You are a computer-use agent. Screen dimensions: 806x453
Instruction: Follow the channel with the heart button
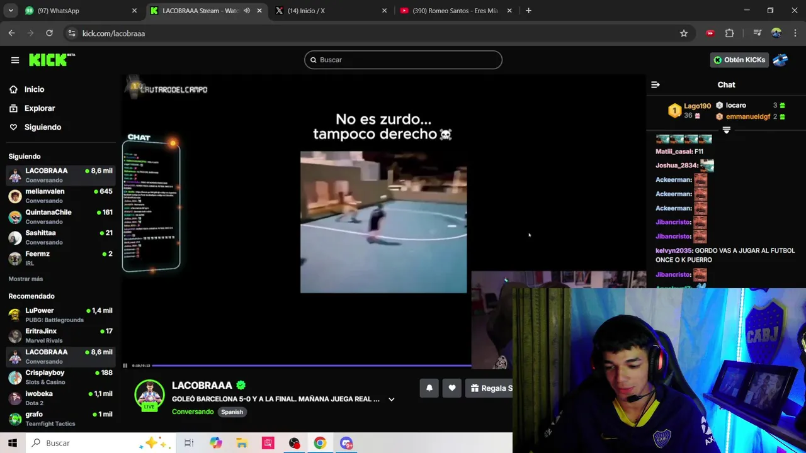coord(452,388)
